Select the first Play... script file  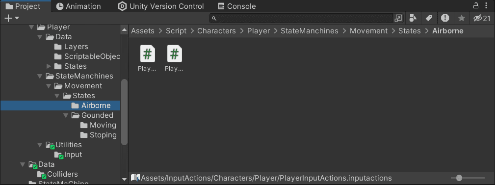148,59
